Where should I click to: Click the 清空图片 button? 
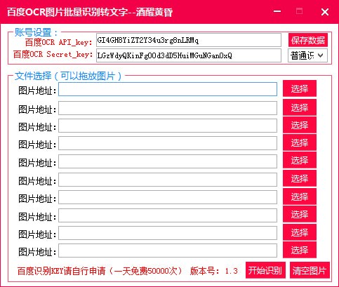[310, 270]
